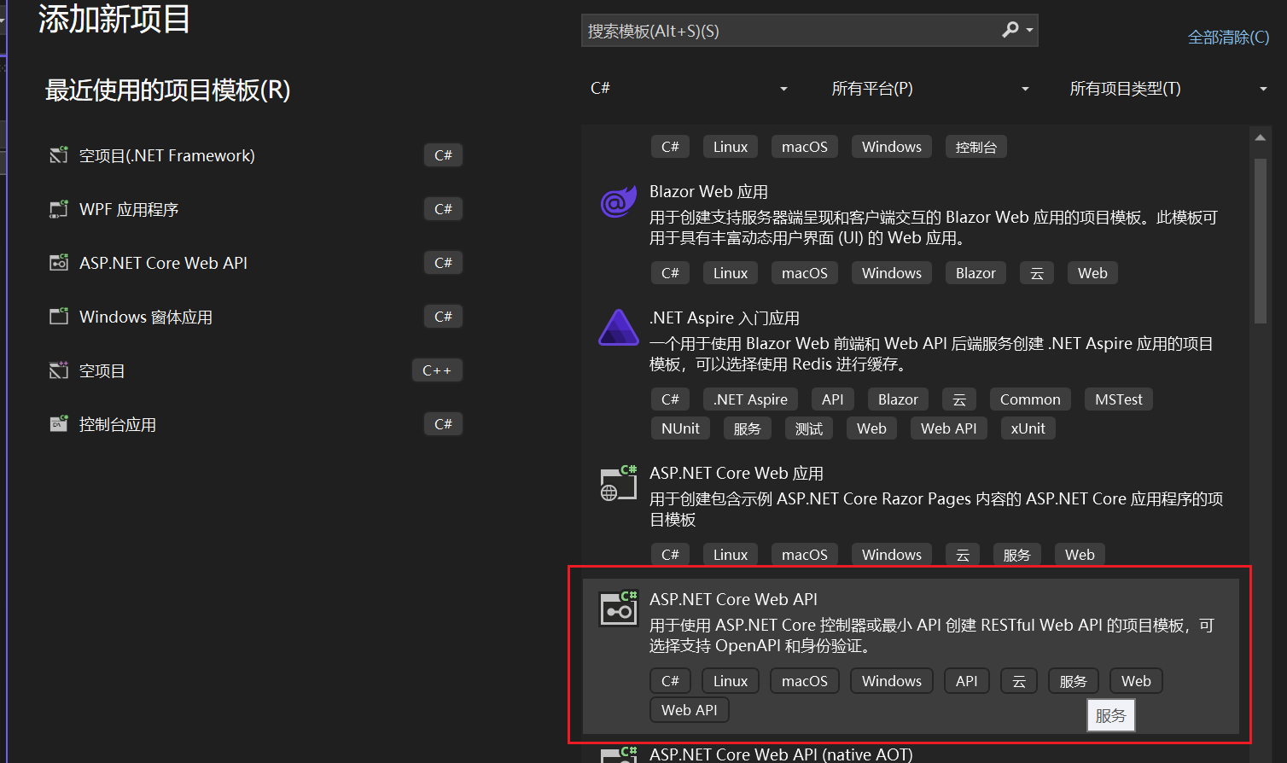Click the .NET Aspire tag
The height and width of the screenshot is (763, 1287).
750,399
